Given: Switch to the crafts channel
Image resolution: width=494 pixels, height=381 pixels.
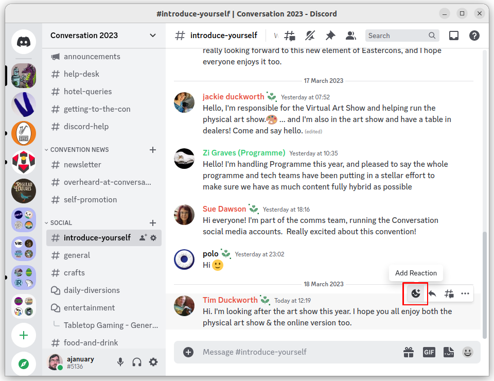Looking at the screenshot, I should coord(103,272).
